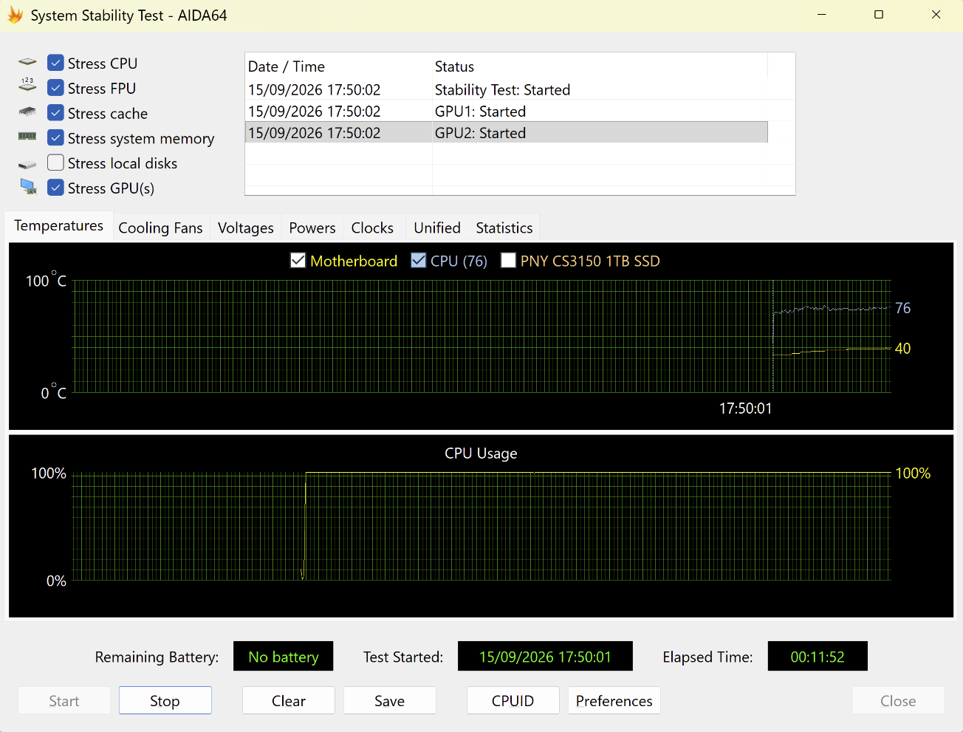Select the Temperatures tab
The image size is (963, 732).
pyautogui.click(x=59, y=226)
